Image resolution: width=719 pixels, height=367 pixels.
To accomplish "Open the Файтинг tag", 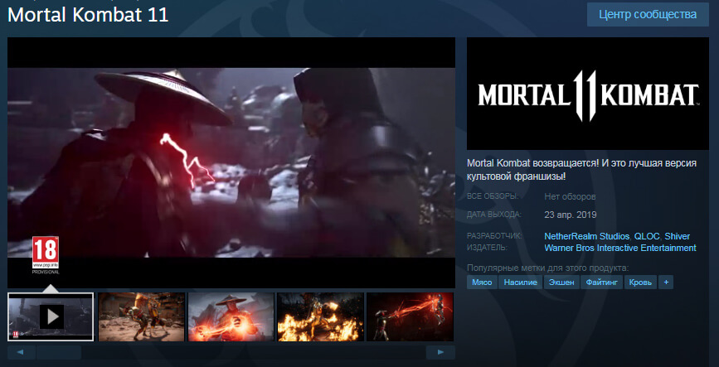I will tap(601, 282).
